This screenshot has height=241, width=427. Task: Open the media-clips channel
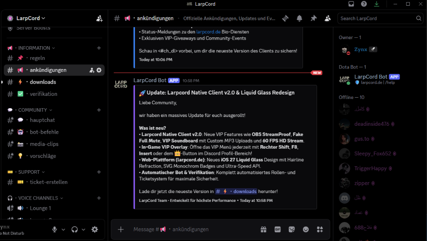(x=54, y=144)
